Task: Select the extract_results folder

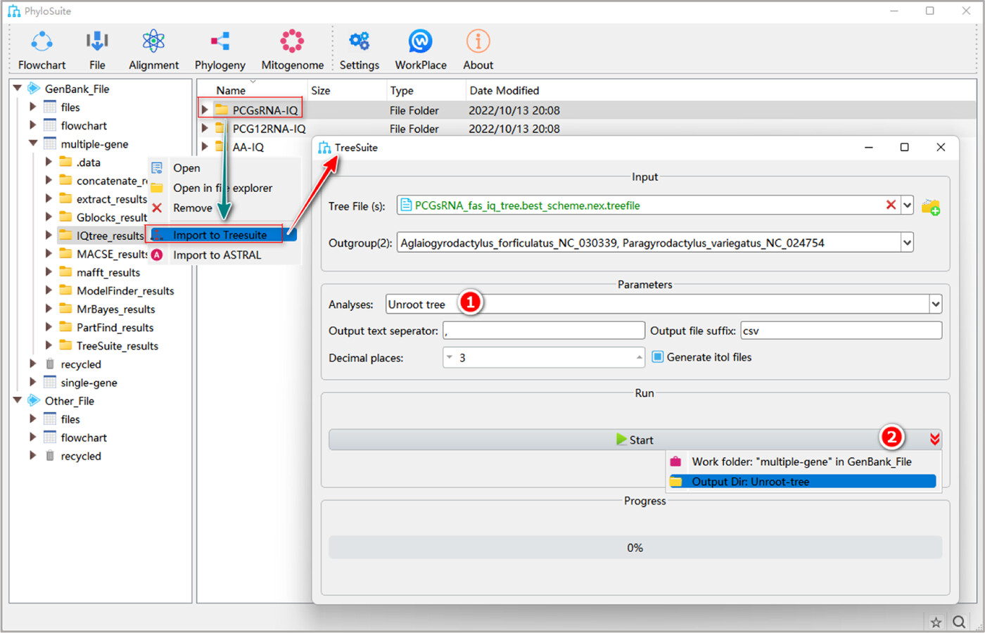Action: 111,199
